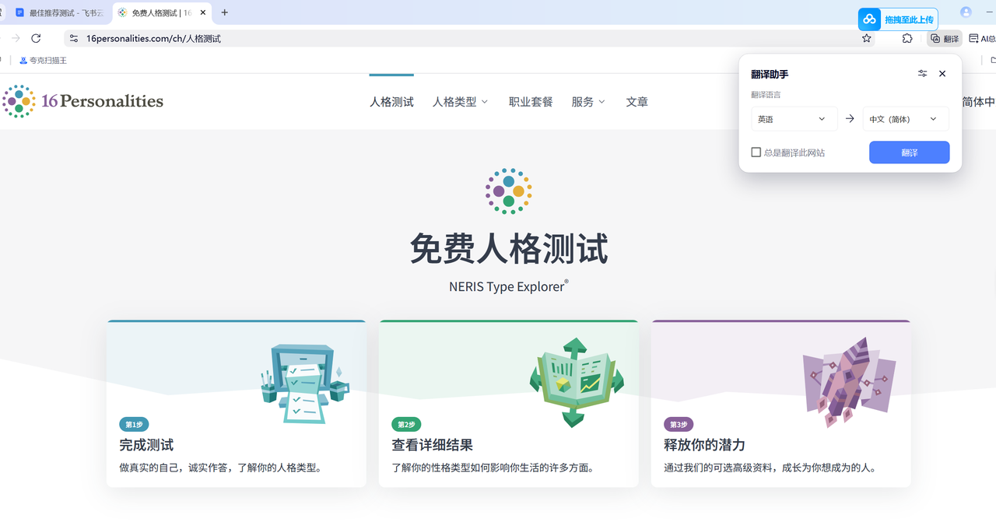Expand the 人格类型 menu
Image resolution: width=996 pixels, height=522 pixels.
[x=460, y=101]
